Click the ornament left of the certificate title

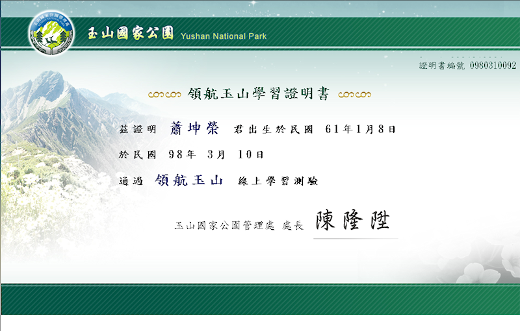tap(164, 95)
